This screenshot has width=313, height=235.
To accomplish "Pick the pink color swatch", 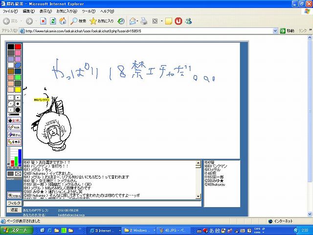I will (x=18, y=53).
